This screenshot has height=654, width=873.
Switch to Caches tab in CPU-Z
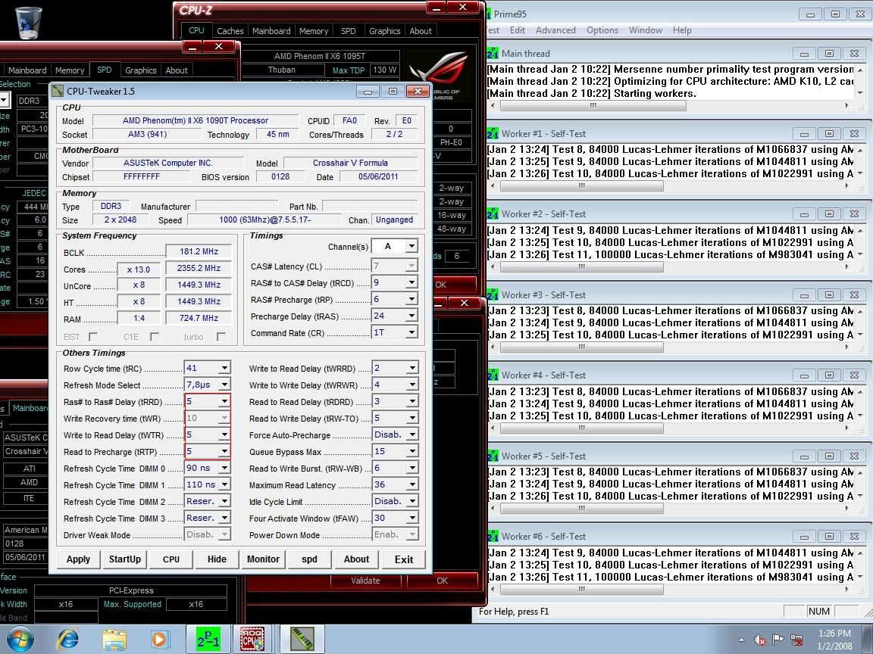230,31
